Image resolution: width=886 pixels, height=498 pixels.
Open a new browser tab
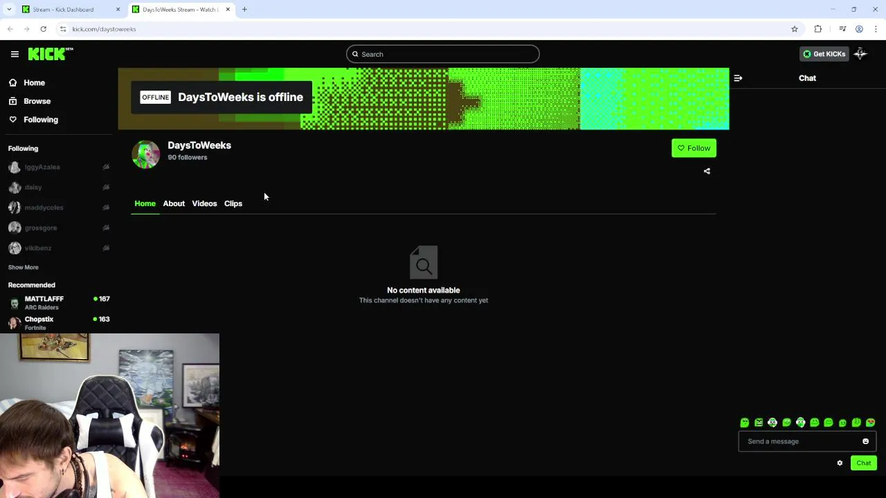coord(244,10)
